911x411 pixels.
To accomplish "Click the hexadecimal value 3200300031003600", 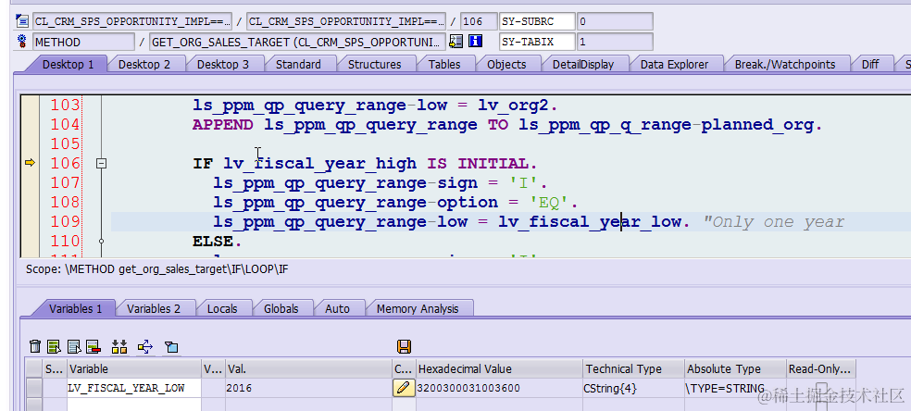I will [x=499, y=388].
